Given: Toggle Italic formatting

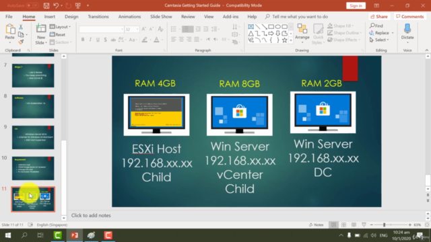Looking at the screenshot, I should point(90,40).
